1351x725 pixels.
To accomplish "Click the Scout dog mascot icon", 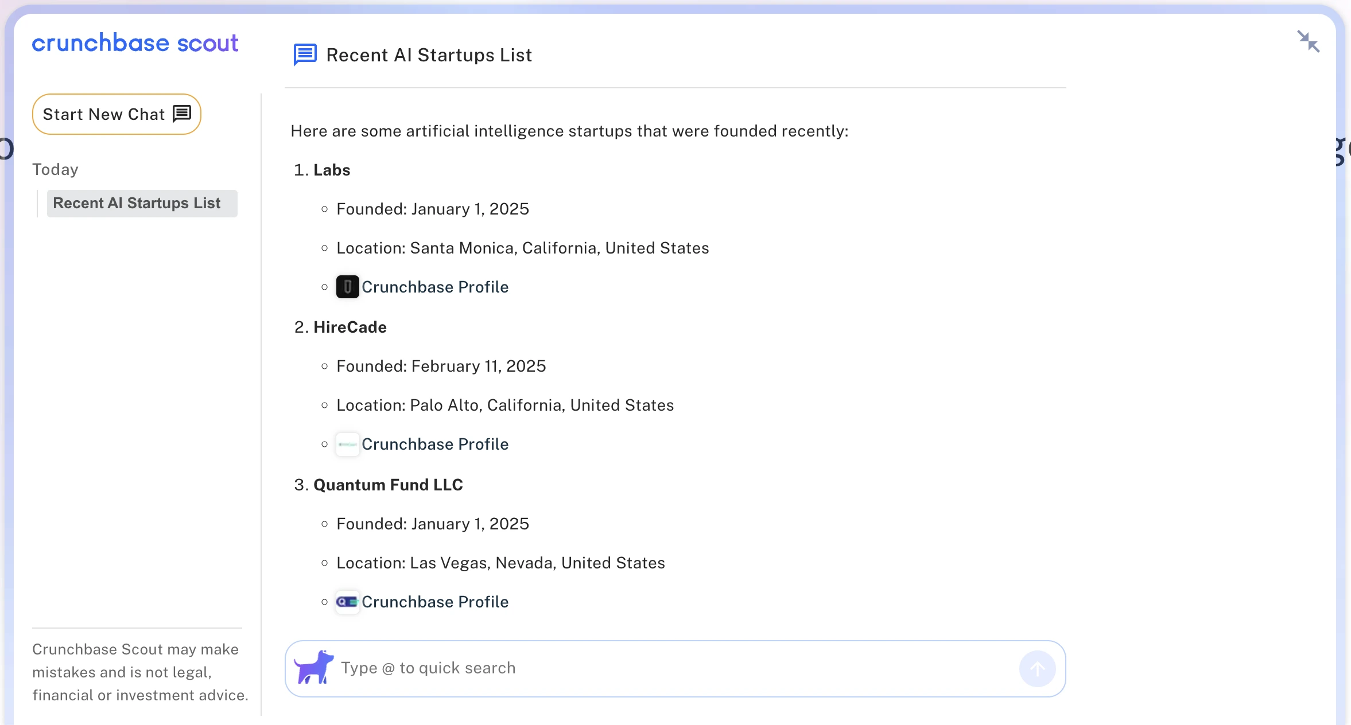I will pyautogui.click(x=313, y=668).
